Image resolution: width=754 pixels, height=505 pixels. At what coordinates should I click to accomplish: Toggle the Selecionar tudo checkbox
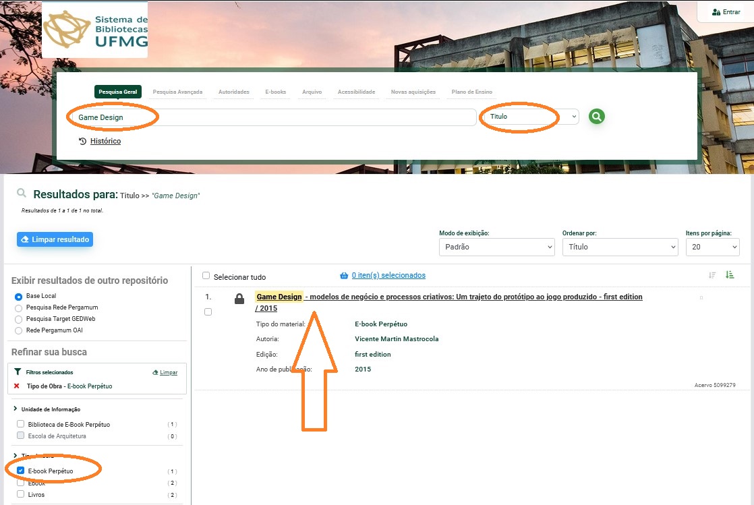[206, 276]
